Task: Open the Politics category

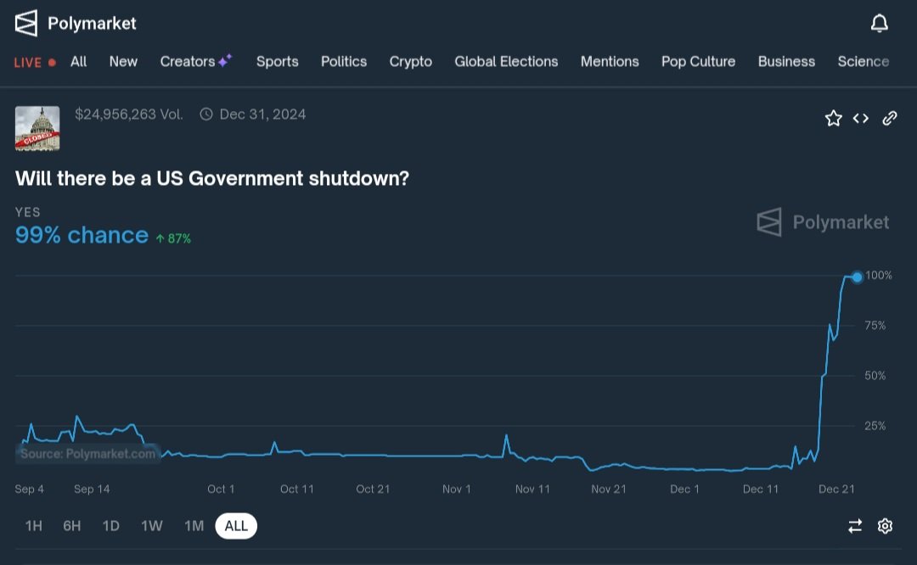Action: [x=344, y=61]
